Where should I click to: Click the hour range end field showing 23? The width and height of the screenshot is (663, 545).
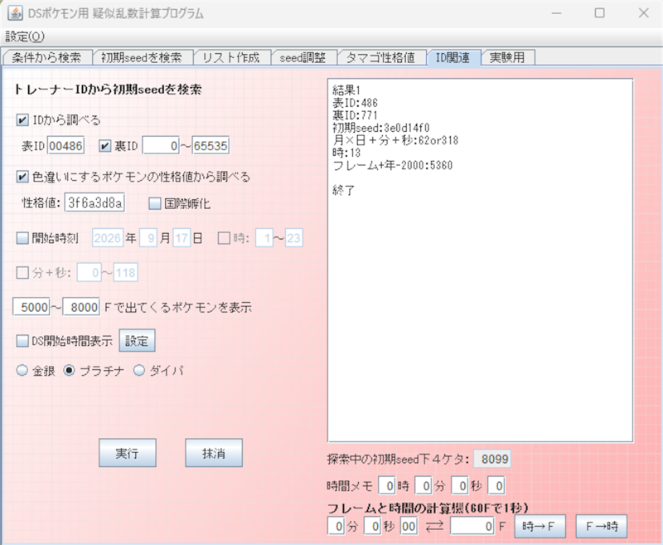[x=294, y=238]
